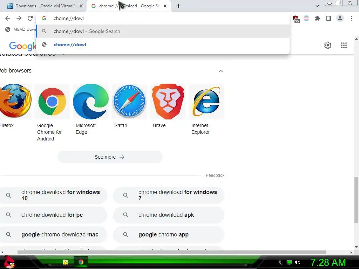Go back using the browser back arrow

point(8,18)
